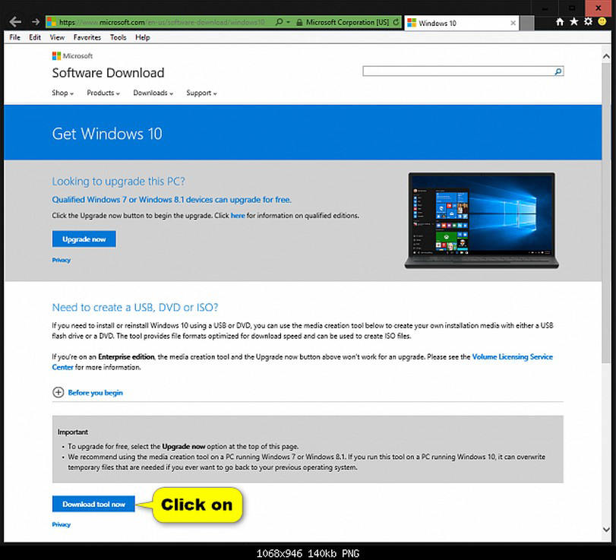The width and height of the screenshot is (616, 560).
Task: Click the URL address bar
Action: coord(162,22)
